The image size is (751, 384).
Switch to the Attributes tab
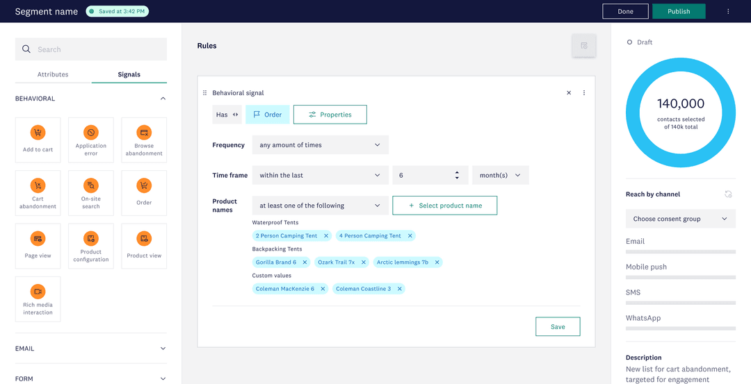pyautogui.click(x=53, y=74)
